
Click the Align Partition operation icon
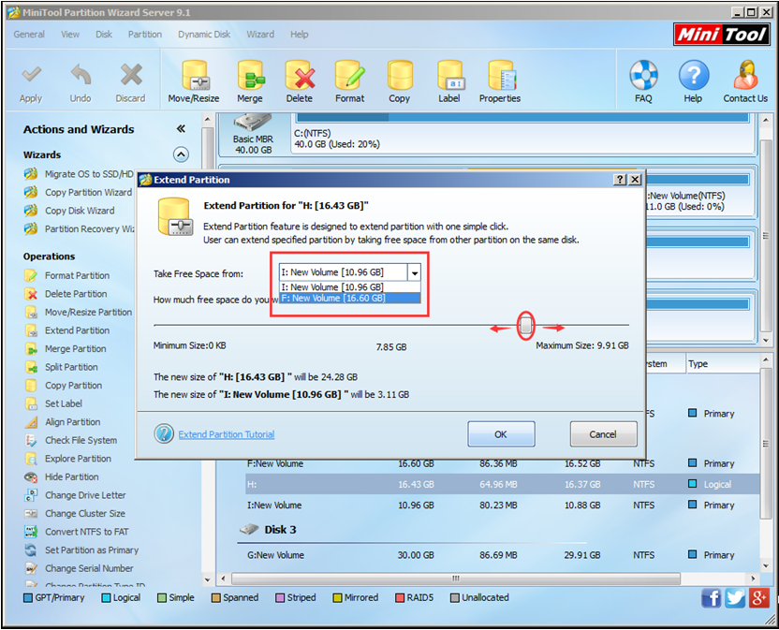[x=31, y=422]
